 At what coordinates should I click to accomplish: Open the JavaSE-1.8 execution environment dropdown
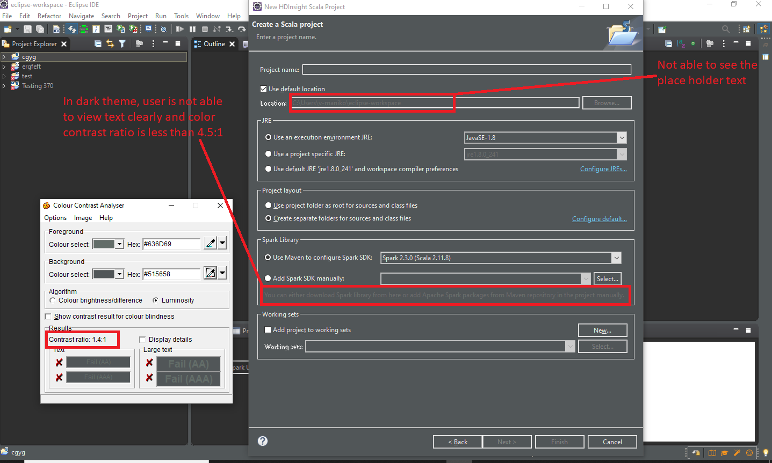[622, 137]
